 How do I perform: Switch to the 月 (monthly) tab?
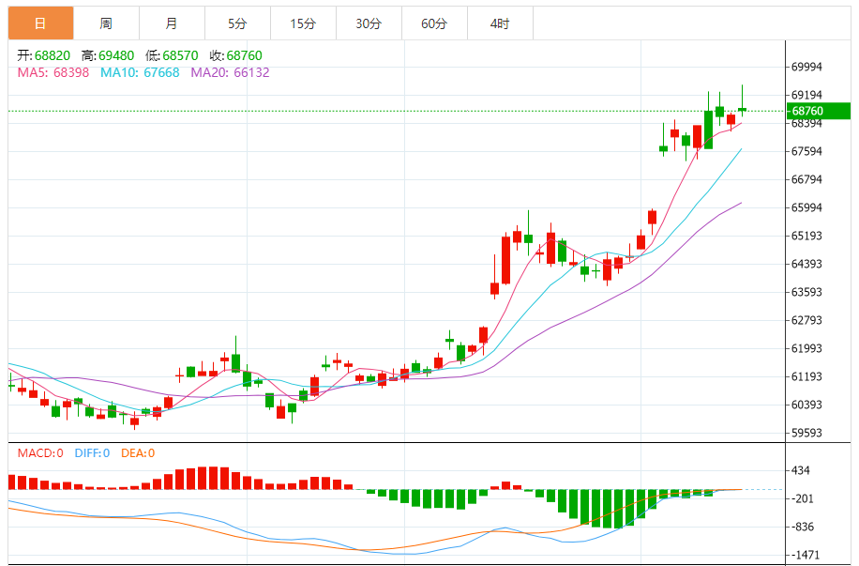point(172,23)
